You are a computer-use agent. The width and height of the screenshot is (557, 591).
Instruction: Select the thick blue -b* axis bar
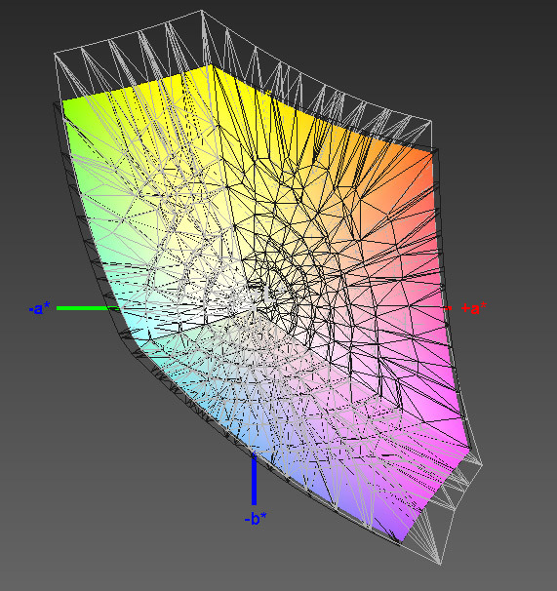pyautogui.click(x=255, y=480)
